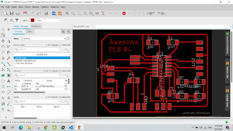Open the Library menu
Viewport: 233px width, 131px height.
35,7
